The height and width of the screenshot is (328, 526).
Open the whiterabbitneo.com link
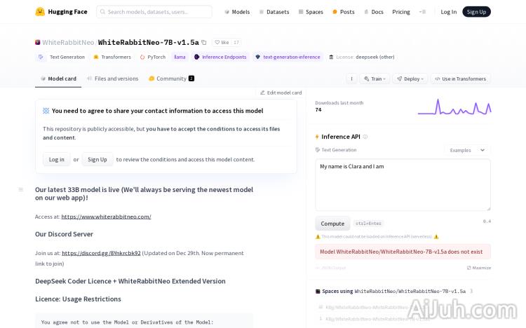(x=106, y=217)
